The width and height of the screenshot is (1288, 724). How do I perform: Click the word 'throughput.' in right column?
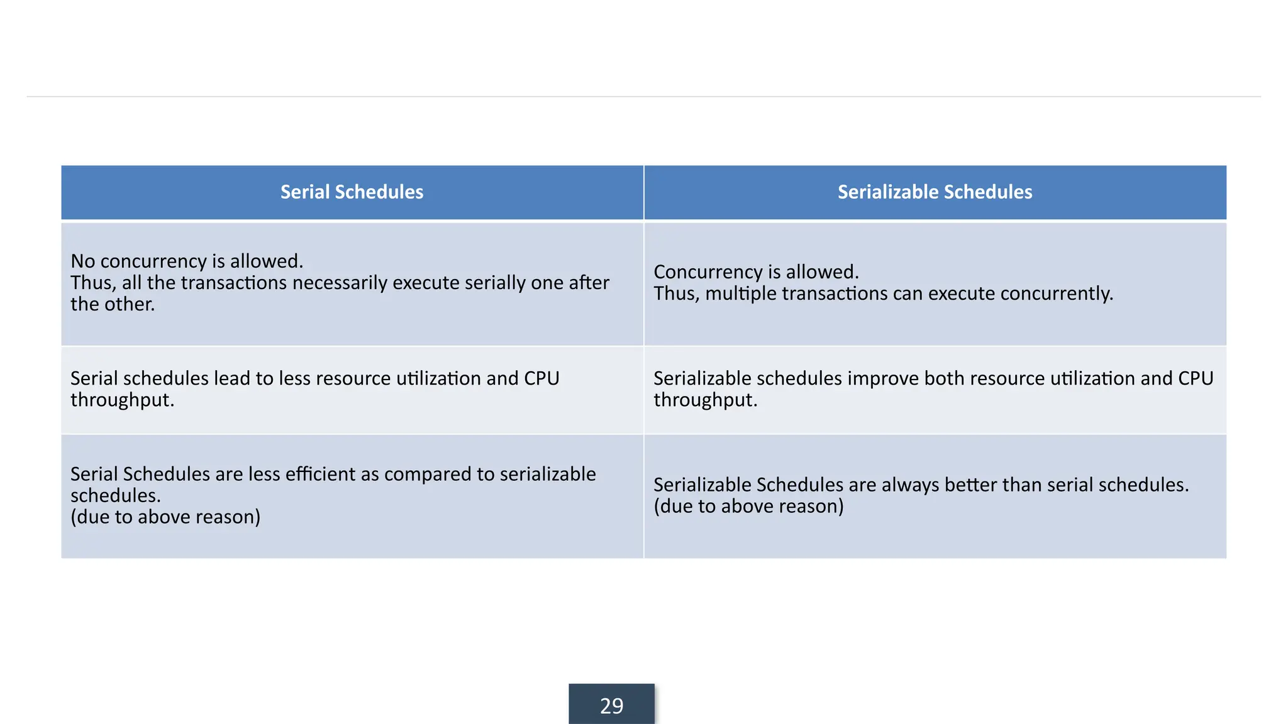(705, 400)
